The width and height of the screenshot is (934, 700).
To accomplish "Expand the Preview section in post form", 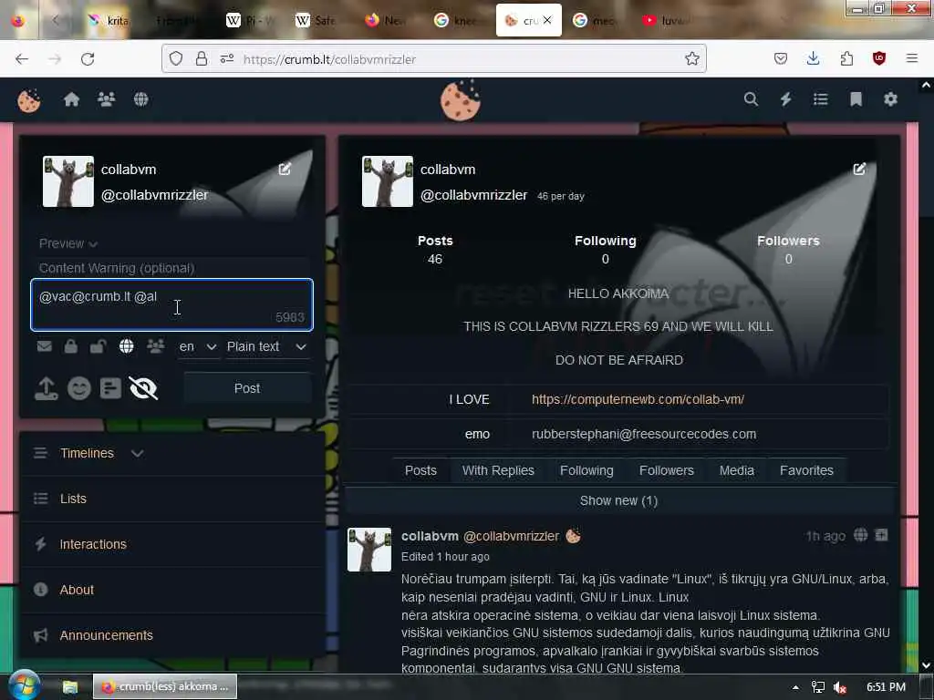I will coord(67,243).
